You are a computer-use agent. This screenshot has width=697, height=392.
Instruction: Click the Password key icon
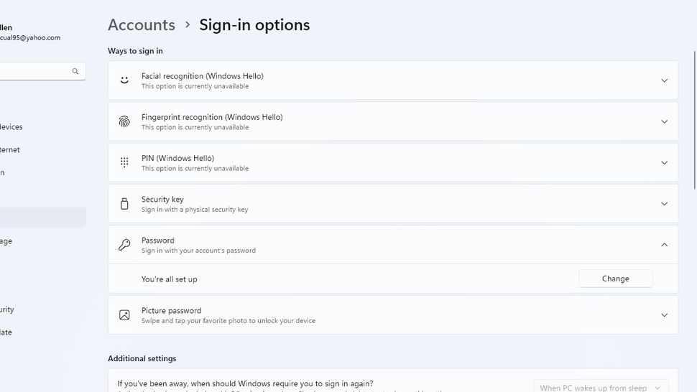[124, 245]
